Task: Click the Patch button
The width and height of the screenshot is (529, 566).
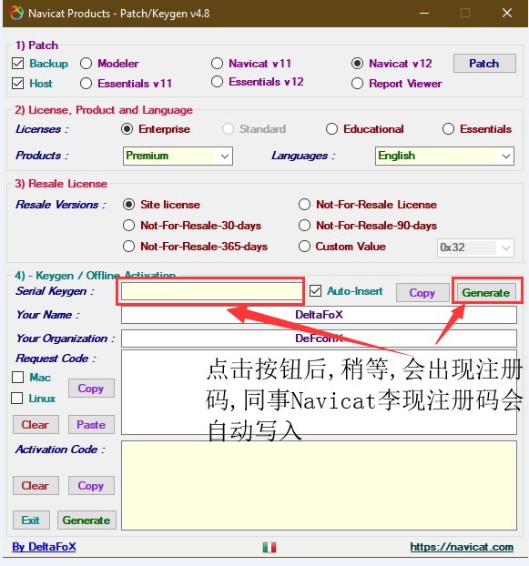Action: [484, 64]
